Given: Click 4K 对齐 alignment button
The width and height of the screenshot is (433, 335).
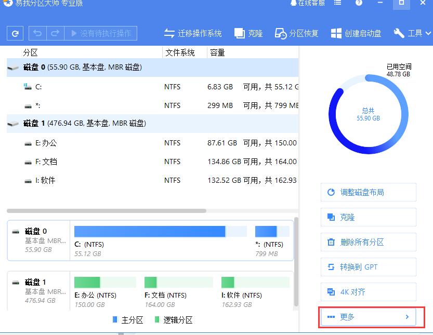Looking at the screenshot, I should [369, 292].
